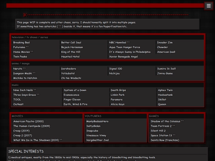Select the Team Fortress 2 entry
215x161 pixels.
[163, 126]
